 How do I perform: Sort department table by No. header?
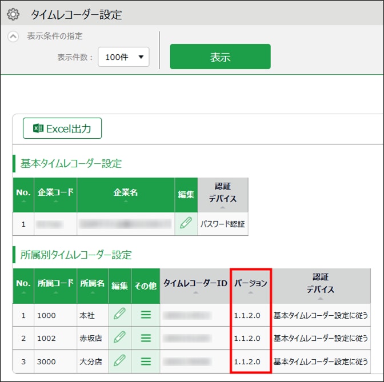(x=23, y=286)
